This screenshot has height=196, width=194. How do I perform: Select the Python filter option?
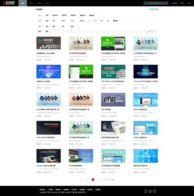coord(82,21)
